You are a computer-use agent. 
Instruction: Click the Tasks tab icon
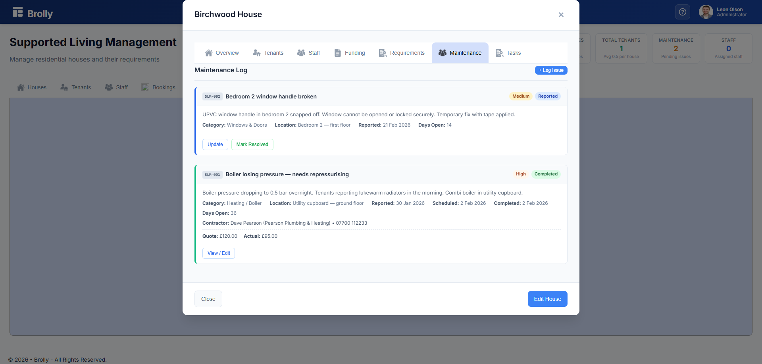[499, 53]
